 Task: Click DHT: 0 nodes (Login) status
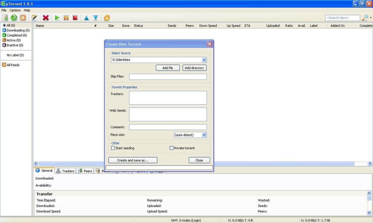point(186,220)
